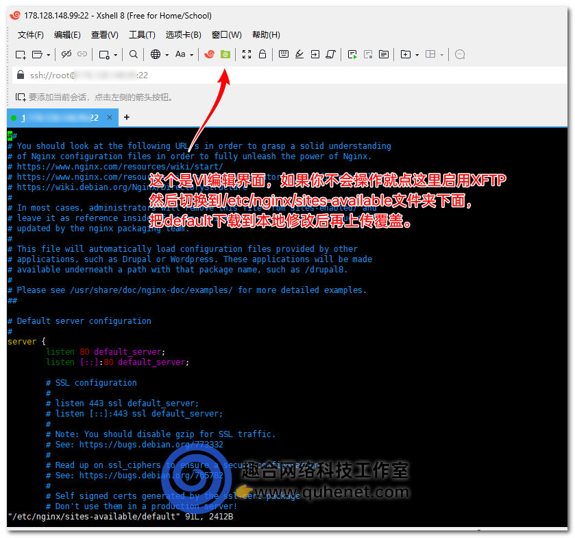Open the 编辑(E) menu

click(67, 35)
